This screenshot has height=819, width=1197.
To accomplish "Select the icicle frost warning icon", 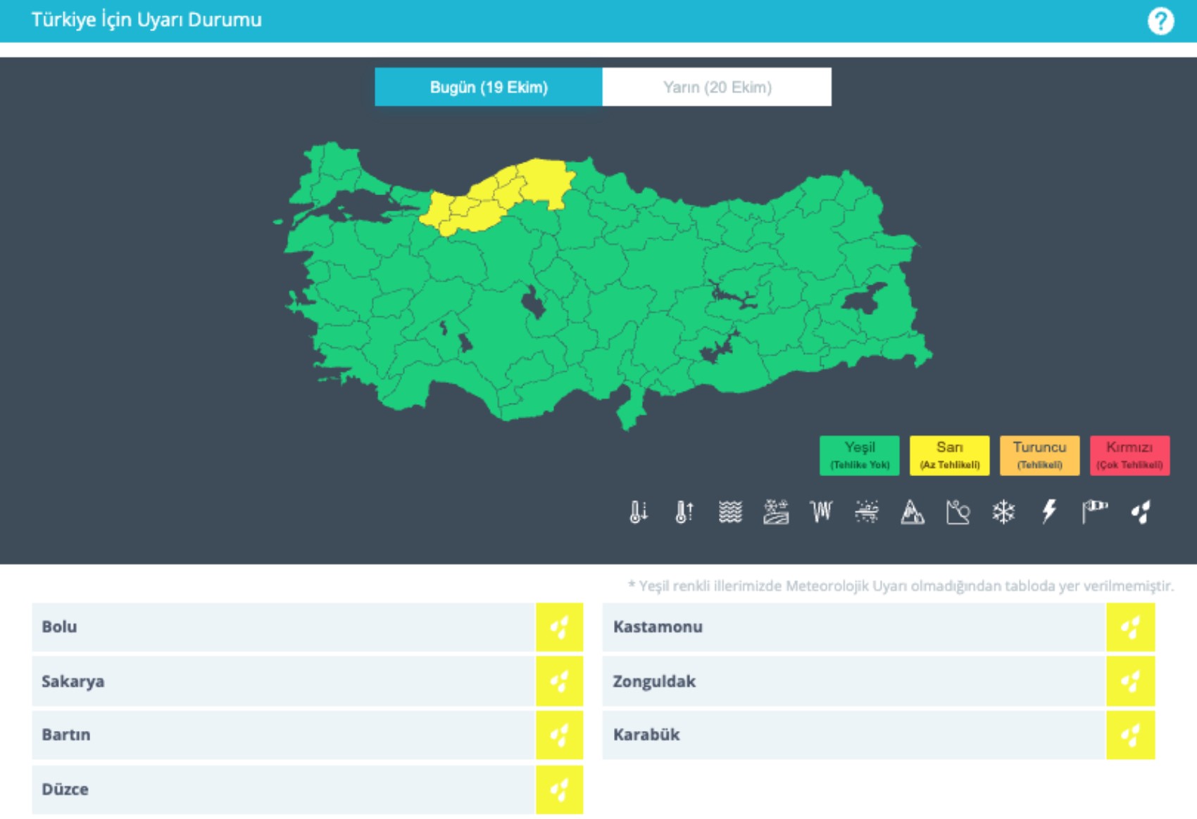I will 821,512.
